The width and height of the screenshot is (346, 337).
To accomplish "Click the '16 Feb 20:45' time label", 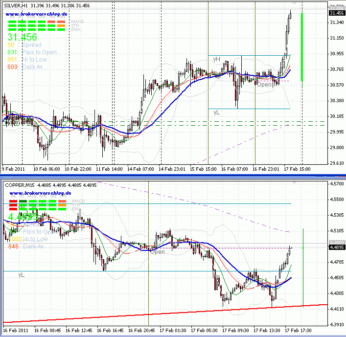I will (141, 331).
